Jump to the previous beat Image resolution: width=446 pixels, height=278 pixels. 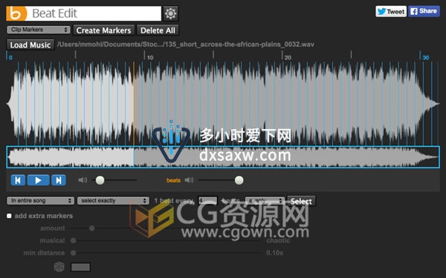18,180
